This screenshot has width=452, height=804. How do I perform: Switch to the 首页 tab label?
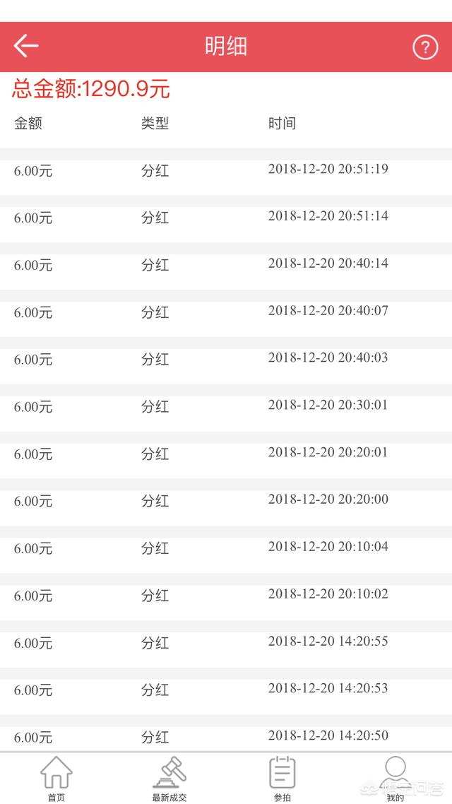click(x=56, y=798)
